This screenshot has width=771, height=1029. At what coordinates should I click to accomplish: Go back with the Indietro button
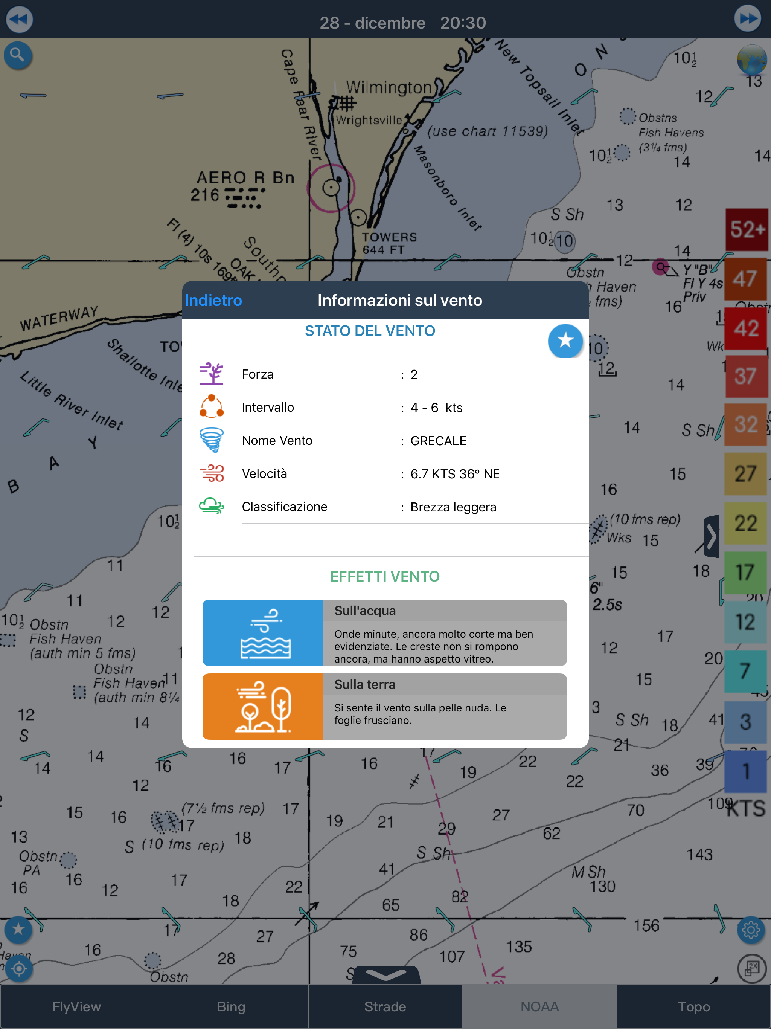pyautogui.click(x=213, y=300)
